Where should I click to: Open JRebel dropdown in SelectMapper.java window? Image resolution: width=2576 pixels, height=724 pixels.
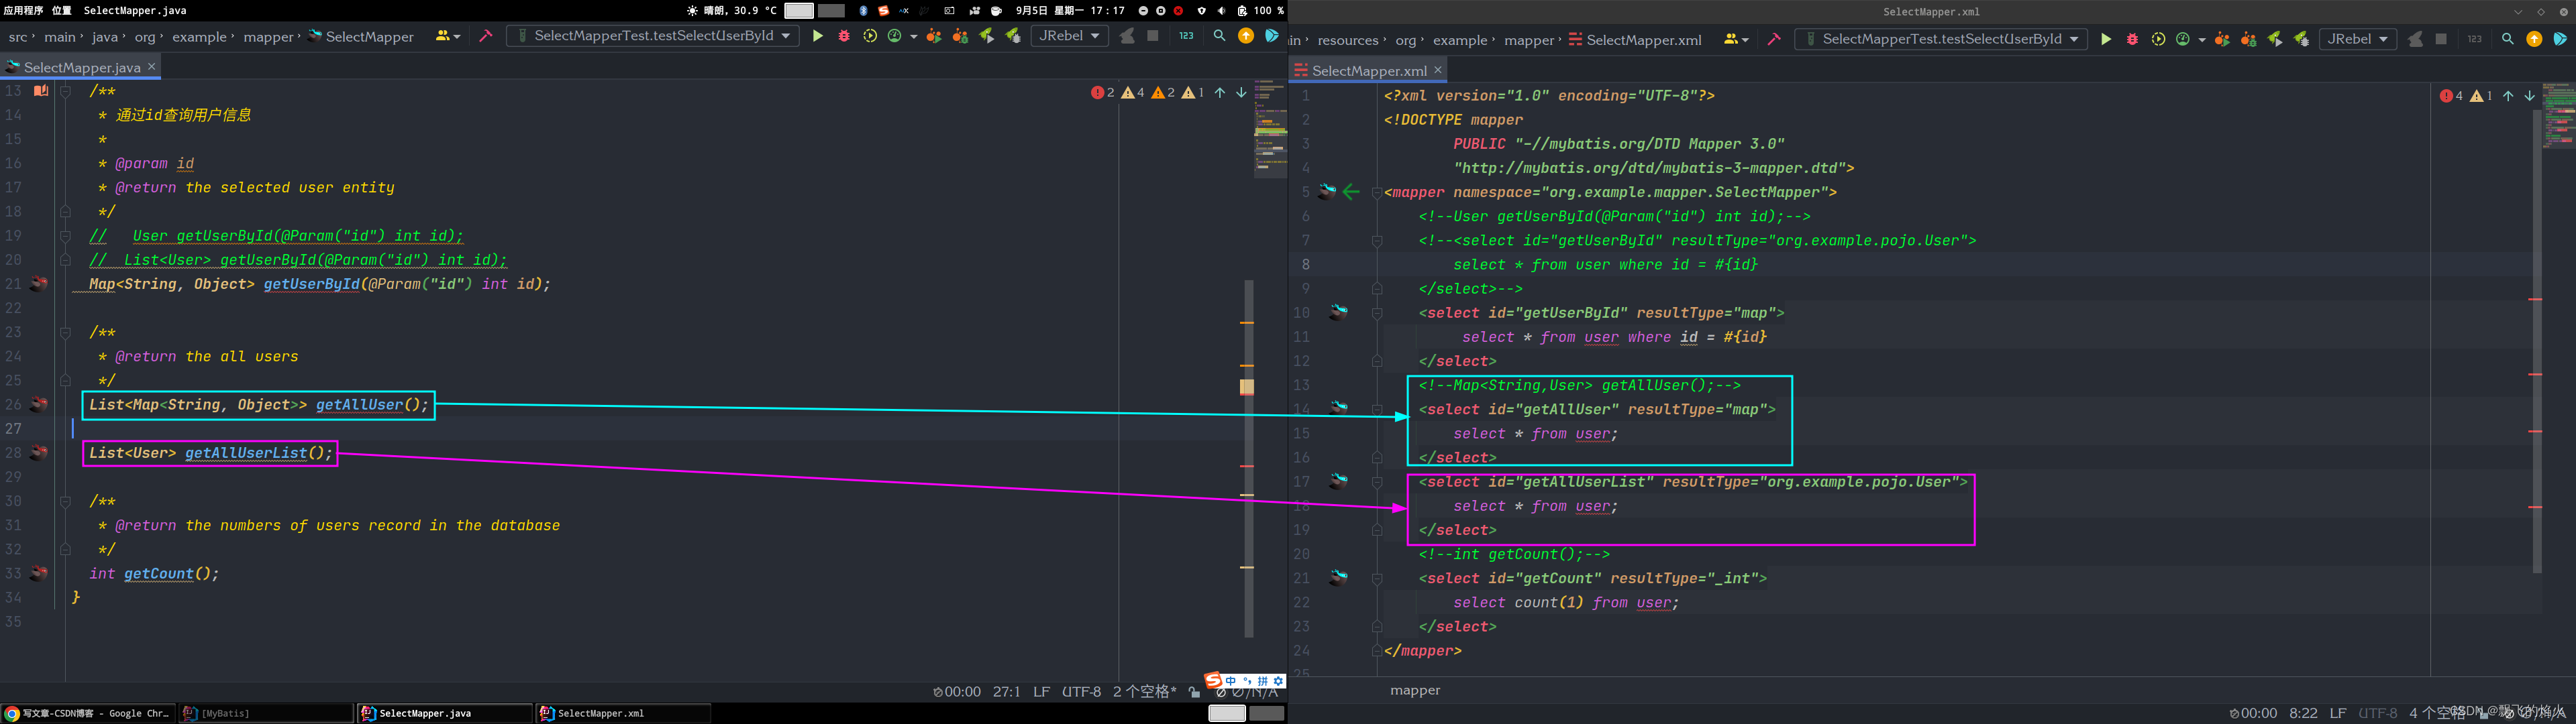tap(1069, 36)
